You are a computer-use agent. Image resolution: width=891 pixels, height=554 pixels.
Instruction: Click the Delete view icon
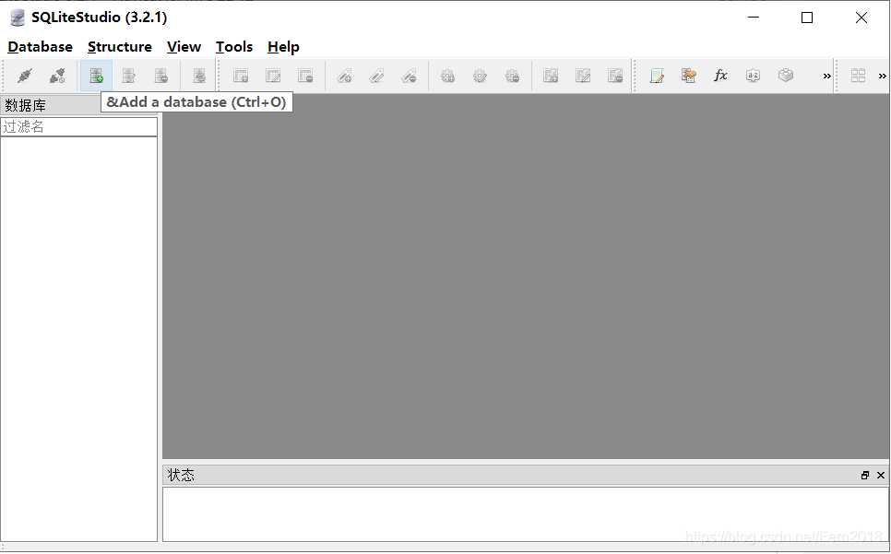click(615, 76)
